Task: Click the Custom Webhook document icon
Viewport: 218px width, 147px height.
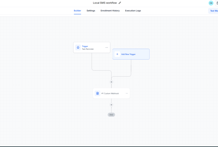Action: [x=98, y=93]
